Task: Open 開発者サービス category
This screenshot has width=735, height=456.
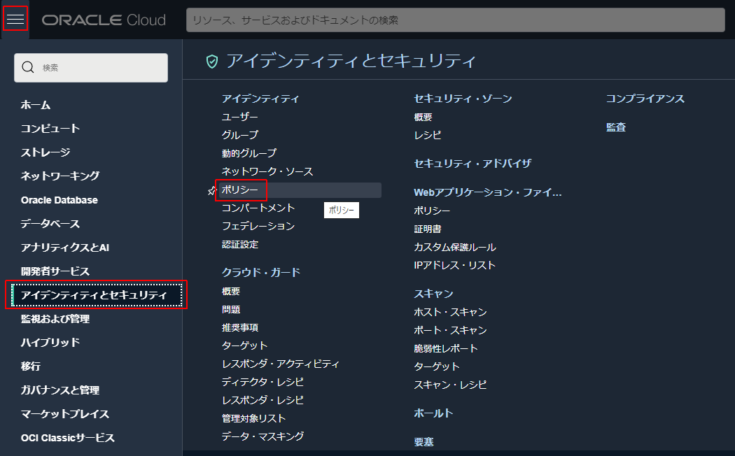Action: (55, 271)
